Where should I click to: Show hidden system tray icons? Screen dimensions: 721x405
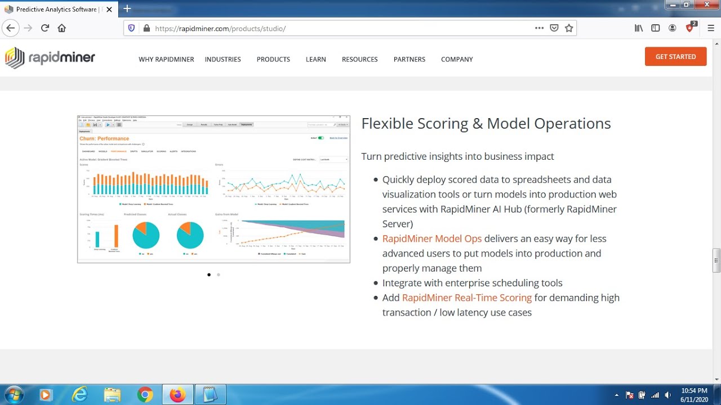point(617,395)
